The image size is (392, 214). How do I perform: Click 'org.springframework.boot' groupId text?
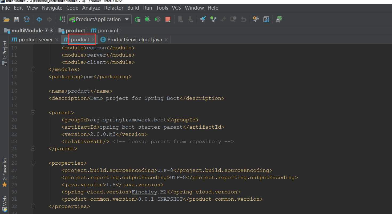pyautogui.click(x=128, y=120)
